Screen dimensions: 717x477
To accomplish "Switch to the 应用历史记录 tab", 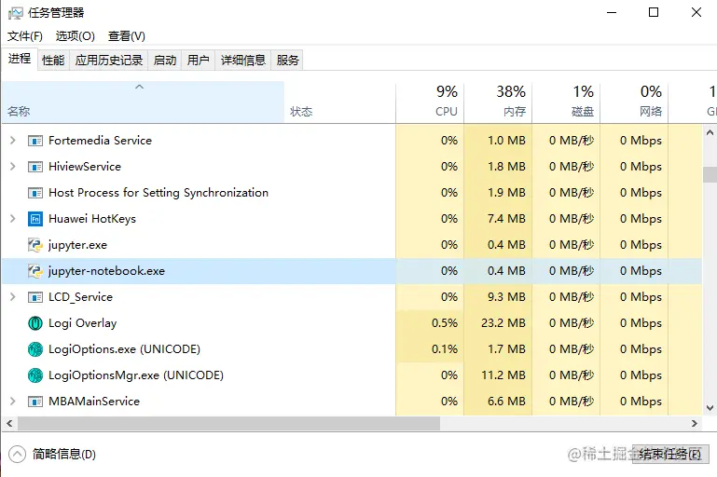I will click(109, 61).
